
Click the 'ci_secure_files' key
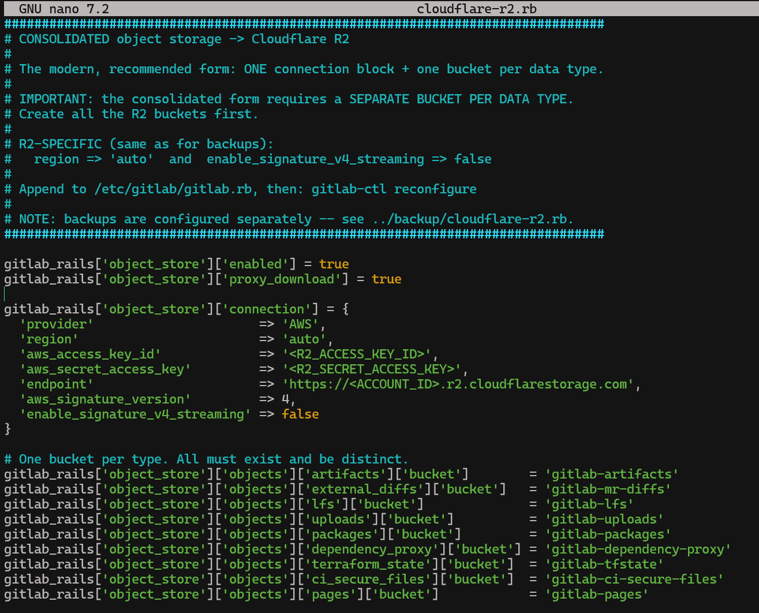click(368, 580)
